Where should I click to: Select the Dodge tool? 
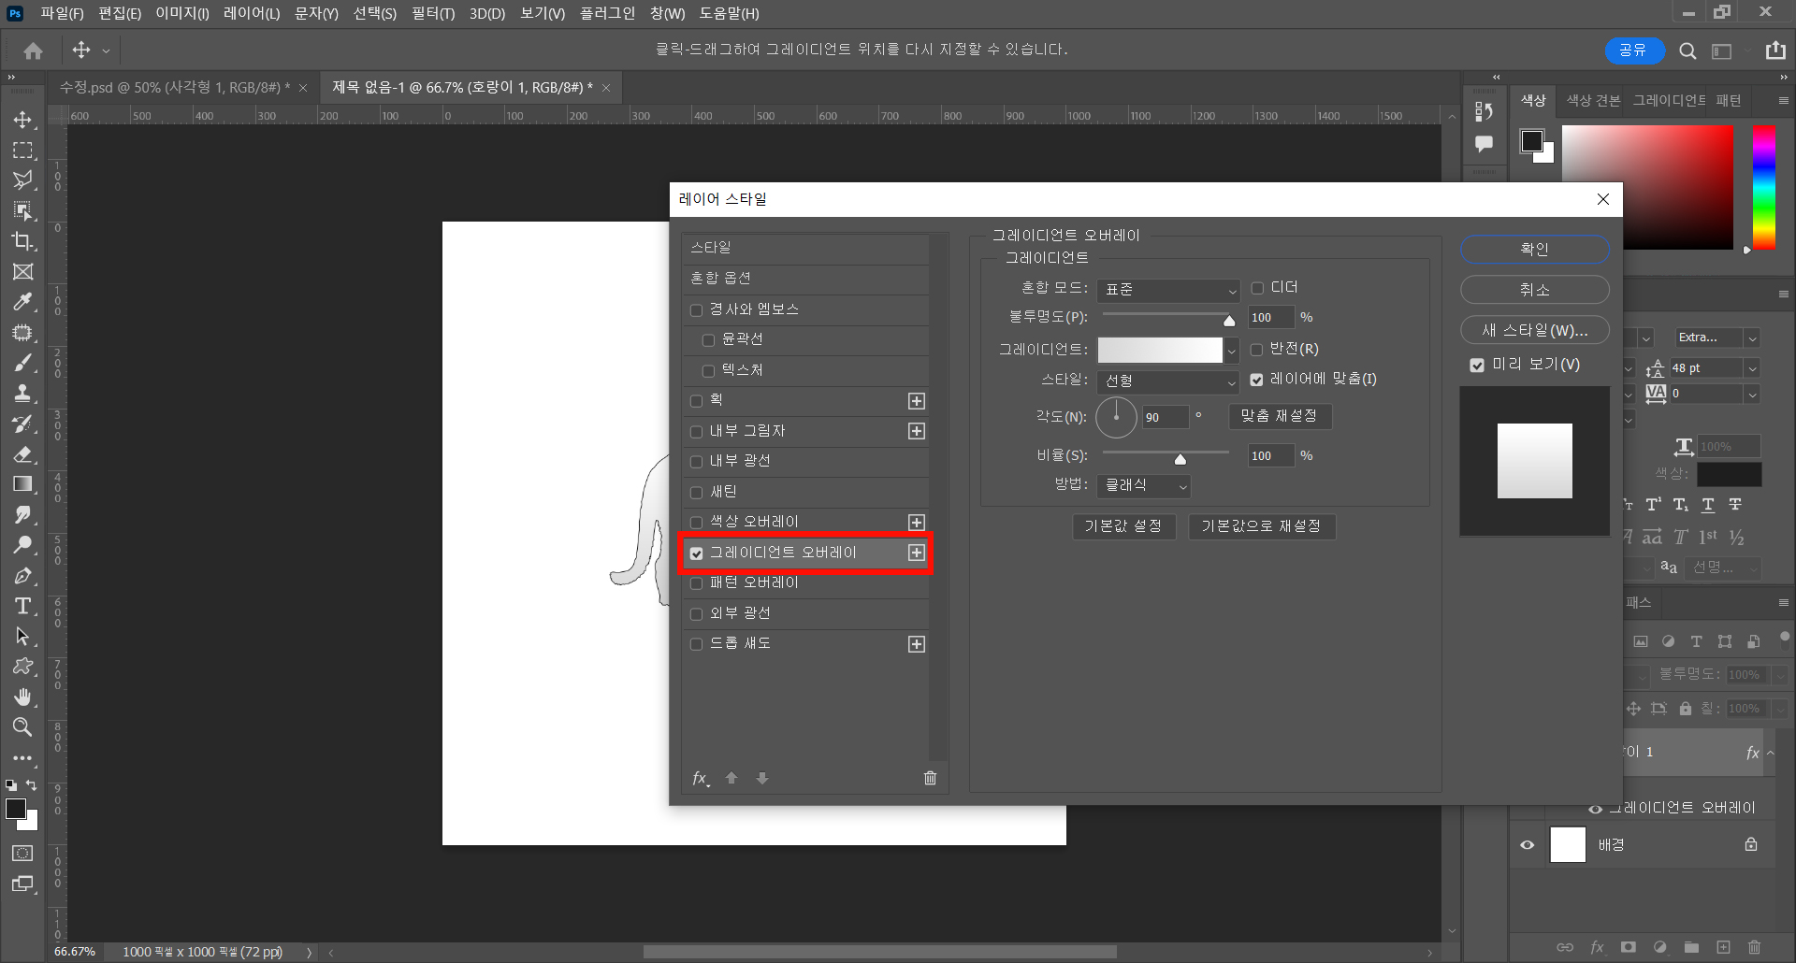(23, 545)
